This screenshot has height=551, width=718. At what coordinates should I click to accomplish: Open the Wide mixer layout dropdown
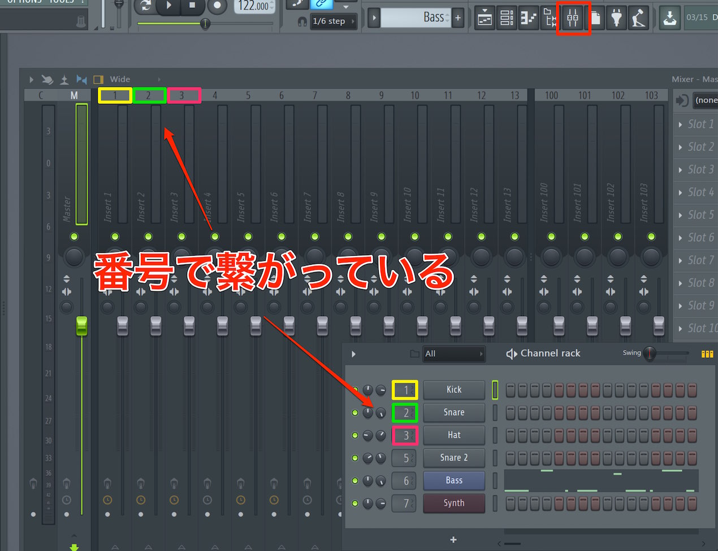pyautogui.click(x=135, y=80)
